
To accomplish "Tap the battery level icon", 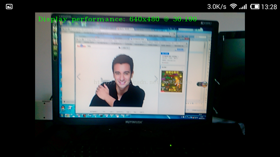I will pos(255,7).
